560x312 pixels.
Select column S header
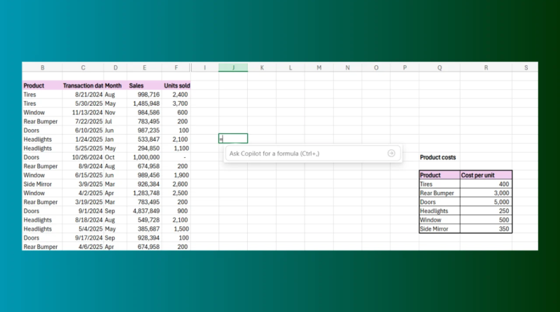coord(525,67)
